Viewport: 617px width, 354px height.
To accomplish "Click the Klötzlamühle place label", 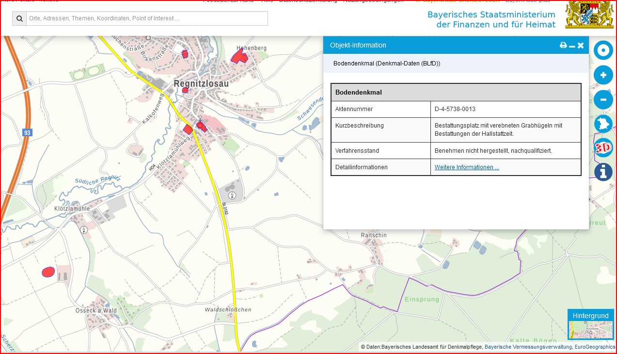I will click(x=72, y=209).
